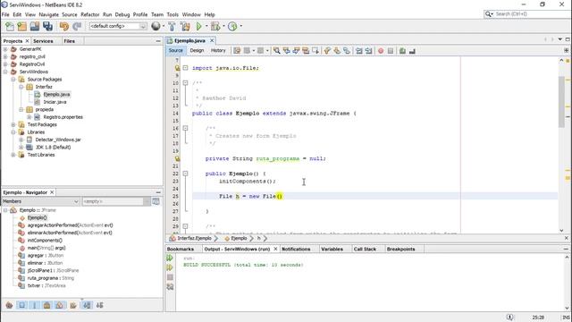Click the lightbulb hint icon on line 20

177,159
